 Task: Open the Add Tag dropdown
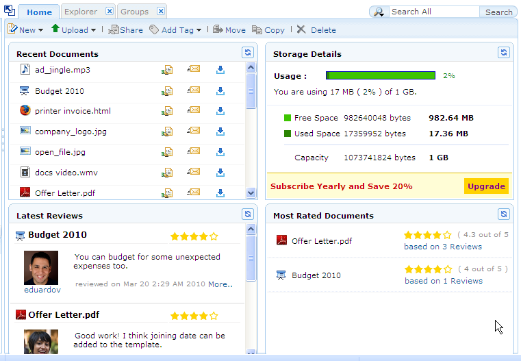(x=177, y=30)
